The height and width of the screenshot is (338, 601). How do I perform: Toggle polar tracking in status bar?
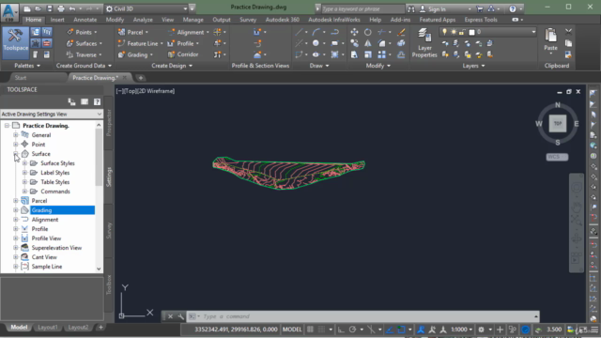(352, 330)
